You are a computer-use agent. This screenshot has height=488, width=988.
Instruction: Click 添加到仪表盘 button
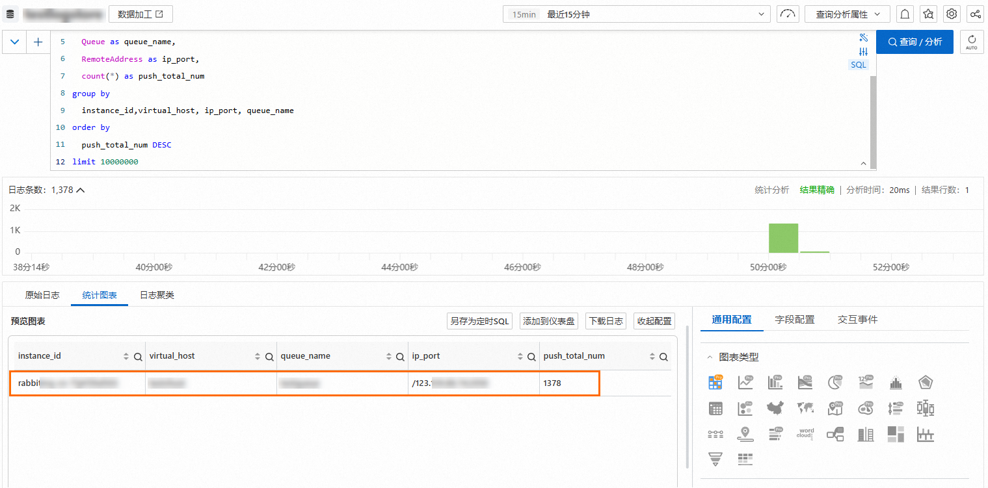pos(549,321)
